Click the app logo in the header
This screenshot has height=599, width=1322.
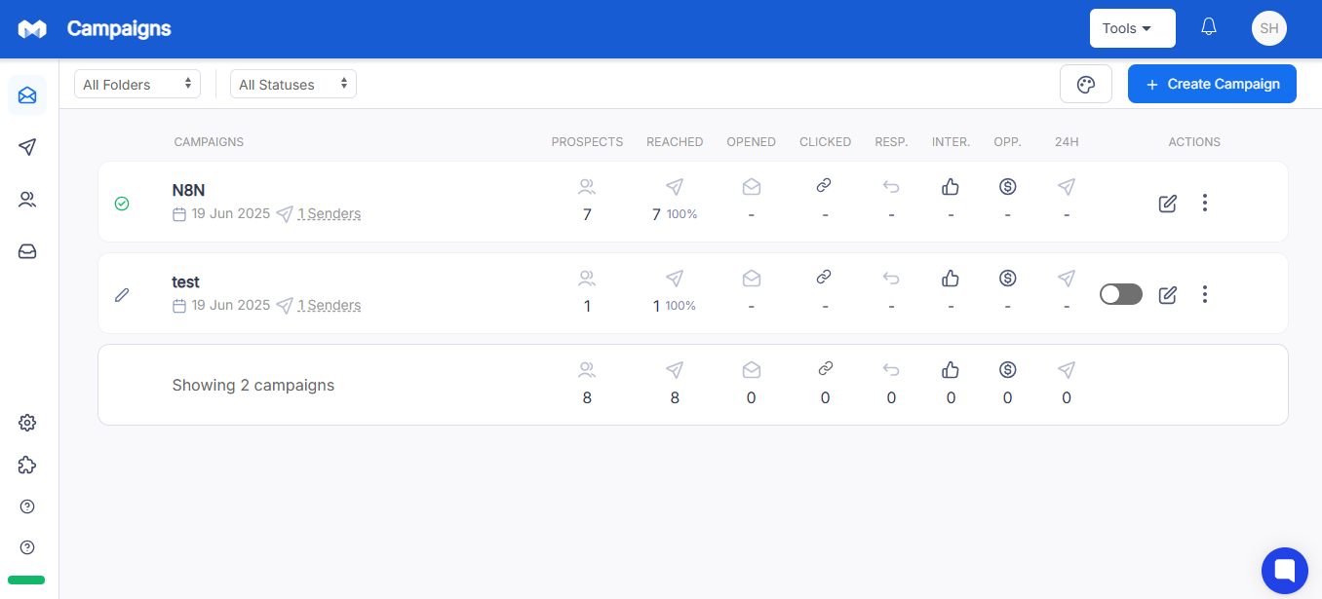pos(32,29)
